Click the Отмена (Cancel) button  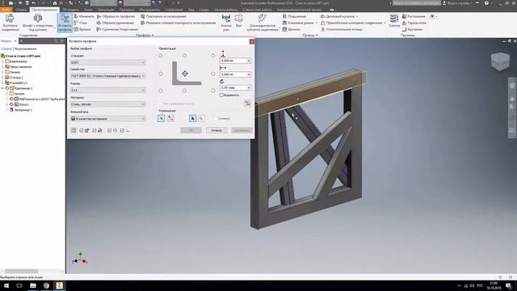click(216, 130)
